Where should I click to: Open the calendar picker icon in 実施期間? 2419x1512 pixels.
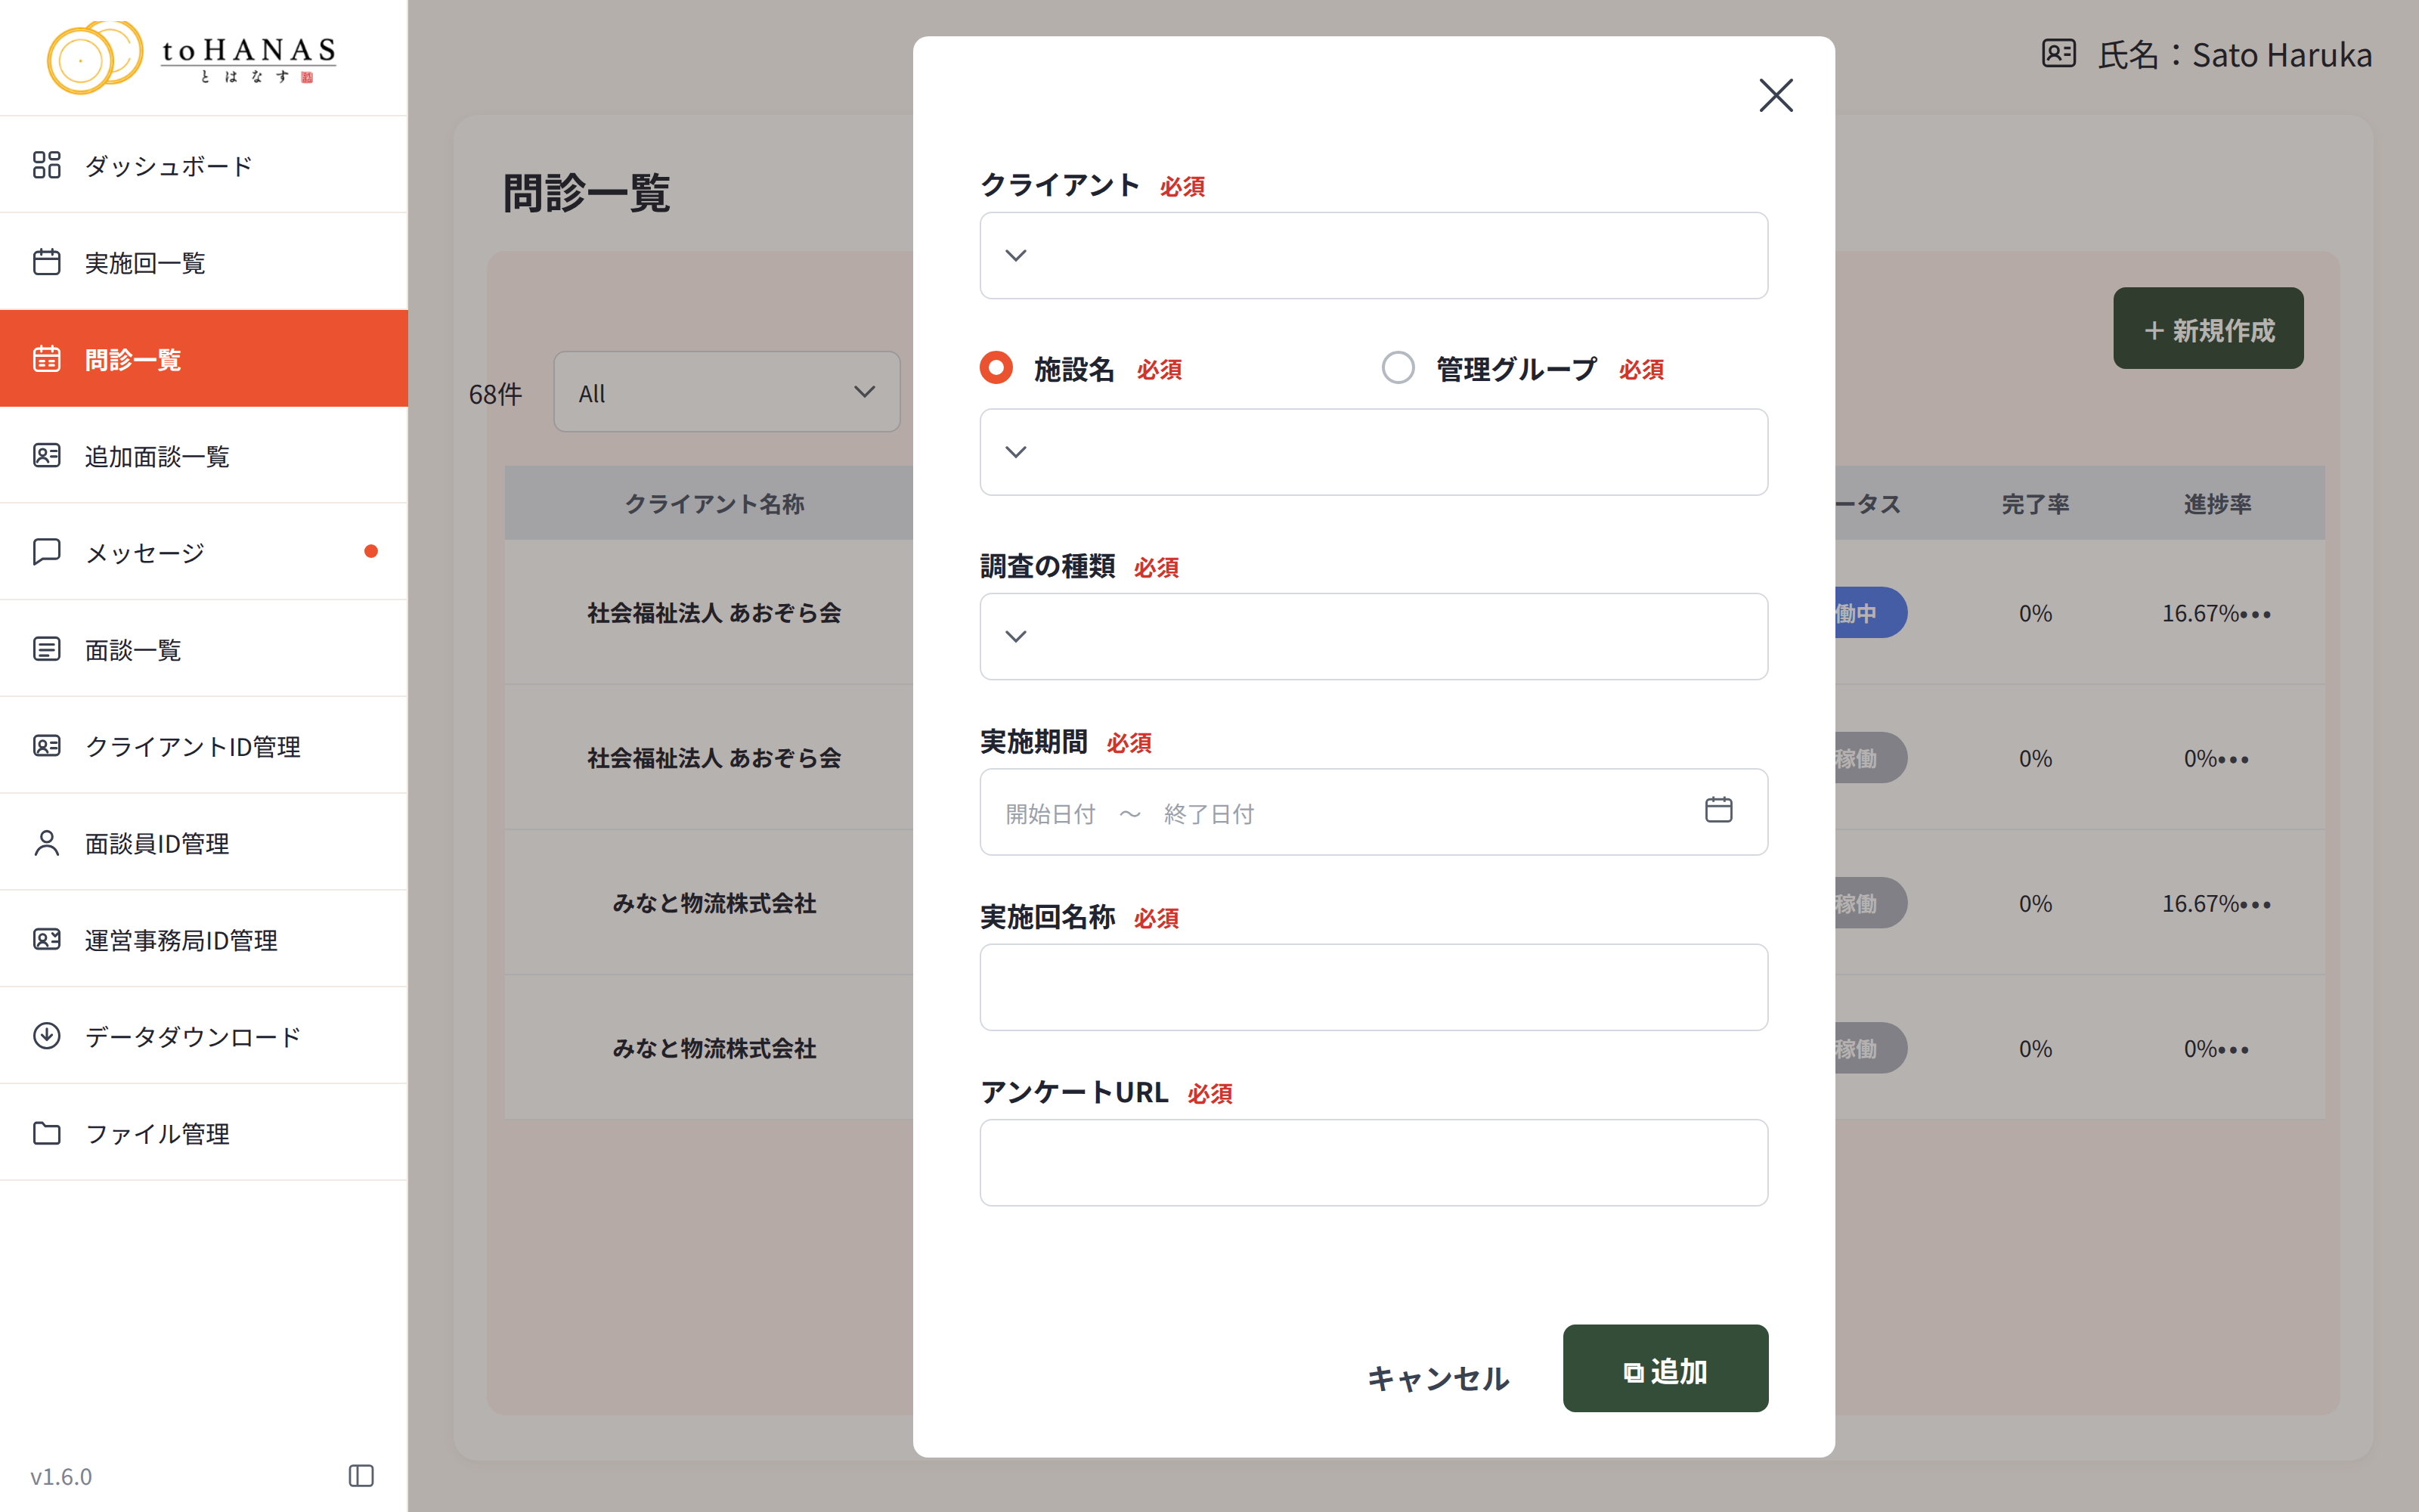pos(1718,810)
